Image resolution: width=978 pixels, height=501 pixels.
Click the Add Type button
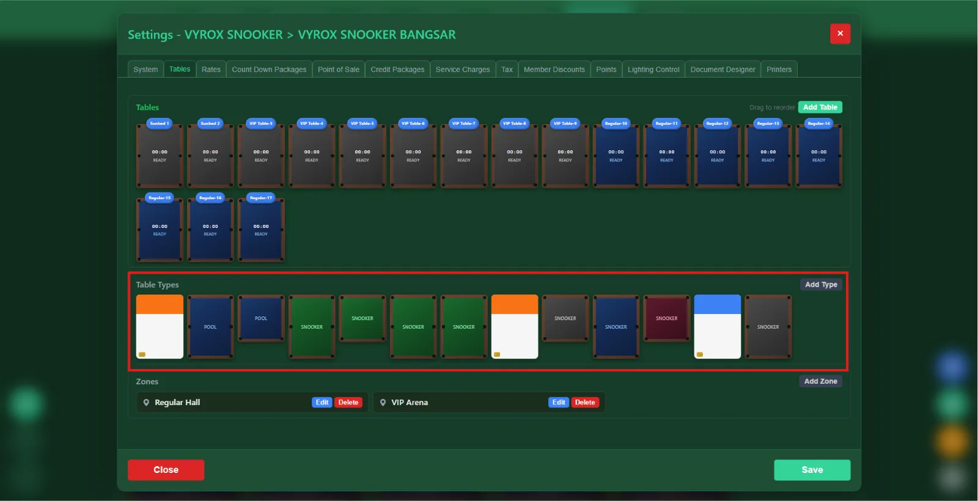(821, 284)
